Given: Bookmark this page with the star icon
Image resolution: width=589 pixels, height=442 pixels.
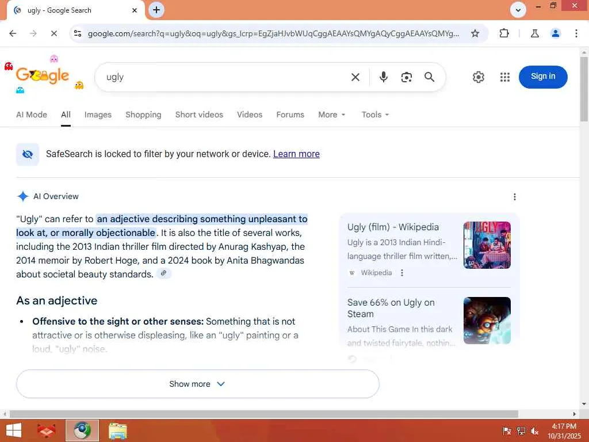Looking at the screenshot, I should pos(475,33).
